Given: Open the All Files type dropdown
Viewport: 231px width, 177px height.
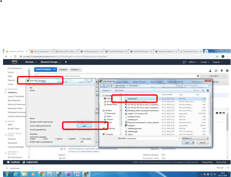Looking at the screenshot, I should tap(195, 139).
